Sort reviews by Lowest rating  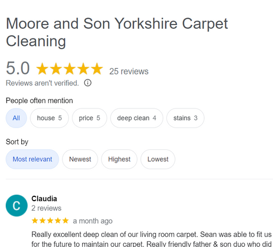pos(158,159)
